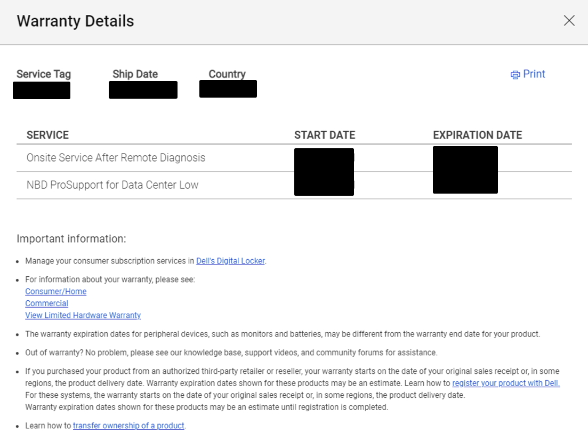Select NBD ProSupport for Data Center Low row
Image resolution: width=588 pixels, height=432 pixels.
click(x=112, y=185)
